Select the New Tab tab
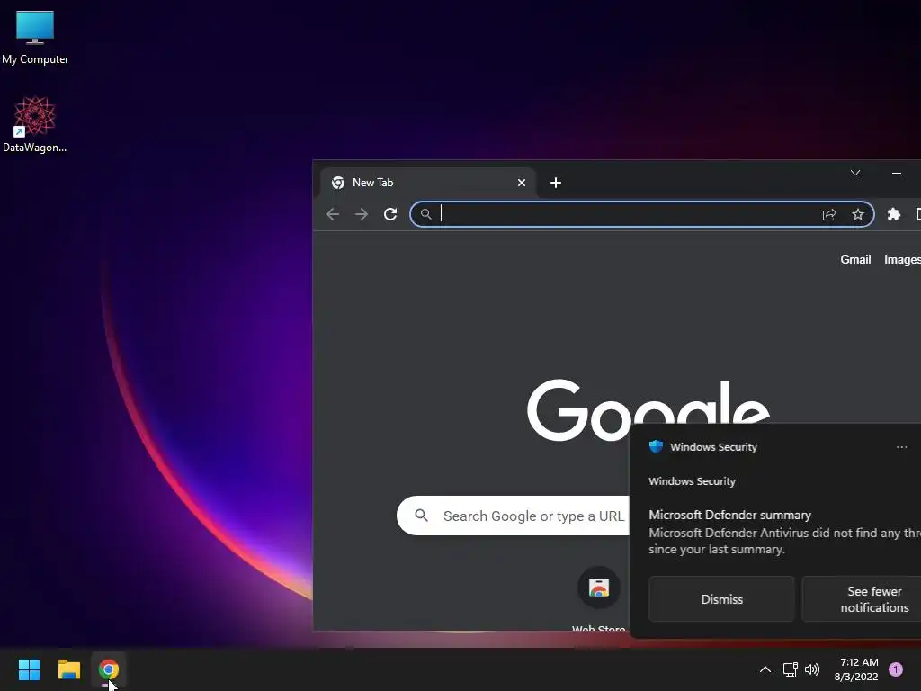 tap(427, 182)
